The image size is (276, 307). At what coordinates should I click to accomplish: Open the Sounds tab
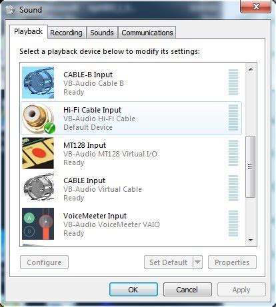102,33
